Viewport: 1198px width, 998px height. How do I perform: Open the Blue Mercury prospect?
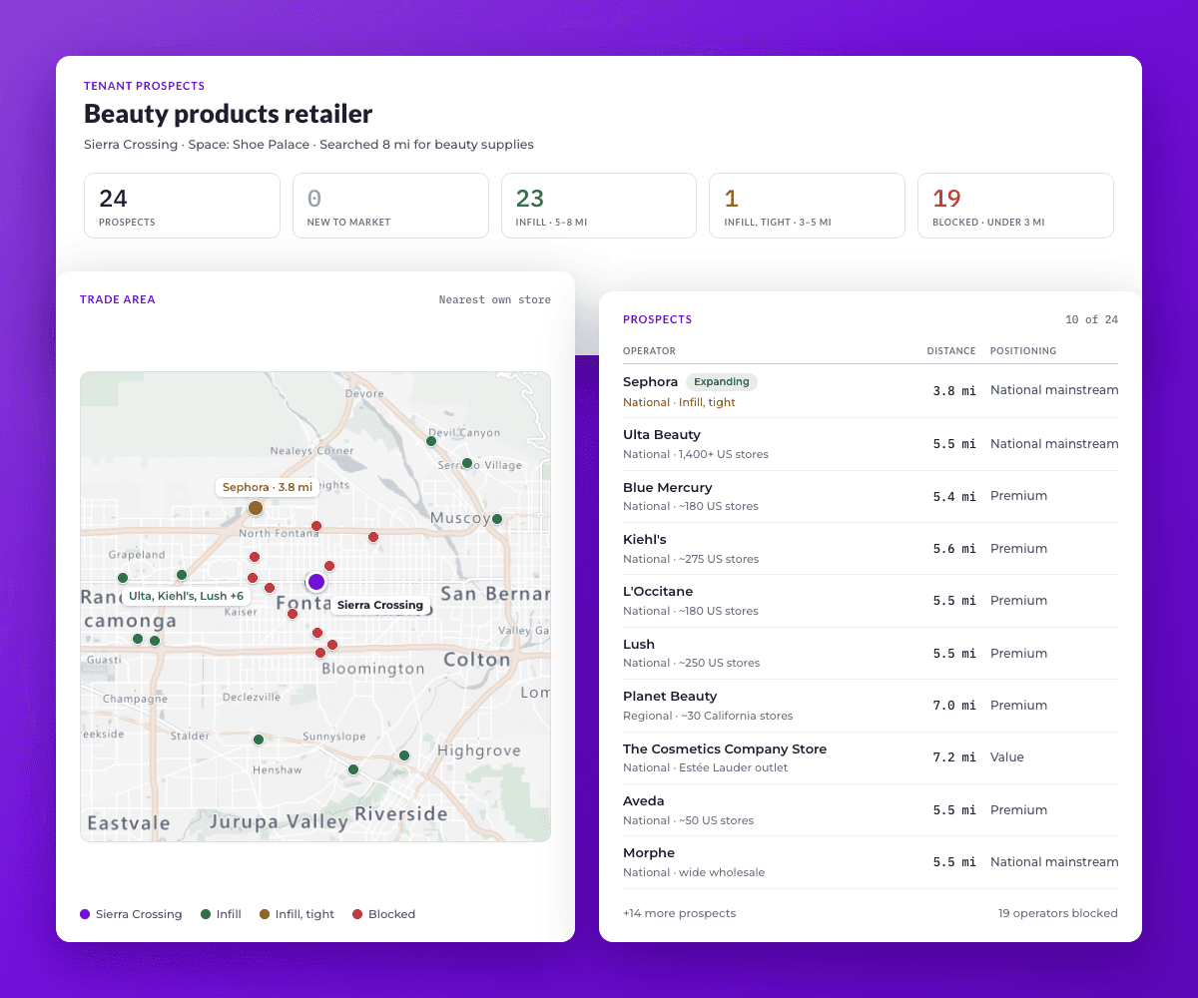[871, 496]
